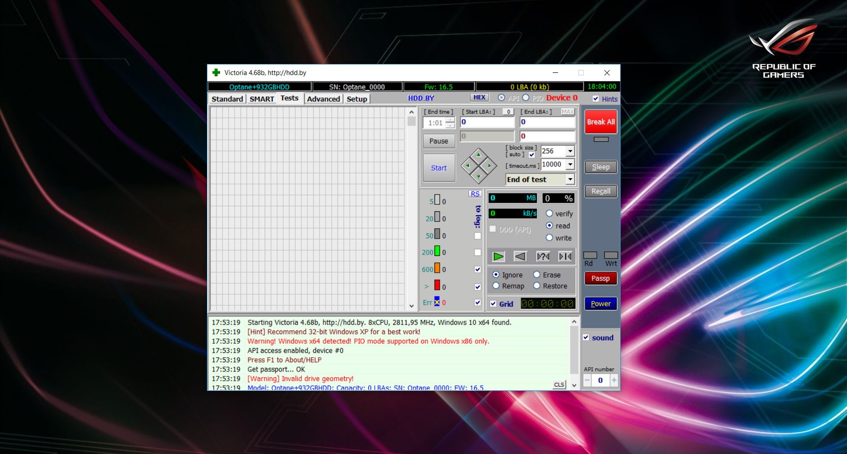Click the down arrow on the diamond pad
Image resolution: width=847 pixels, height=454 pixels.
point(479,176)
